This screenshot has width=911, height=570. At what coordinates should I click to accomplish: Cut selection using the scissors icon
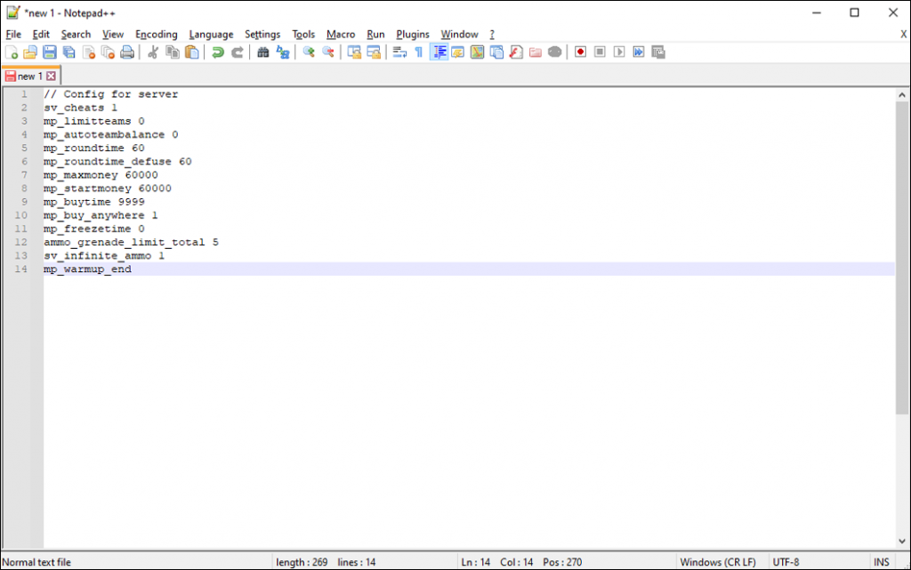pyautogui.click(x=152, y=52)
